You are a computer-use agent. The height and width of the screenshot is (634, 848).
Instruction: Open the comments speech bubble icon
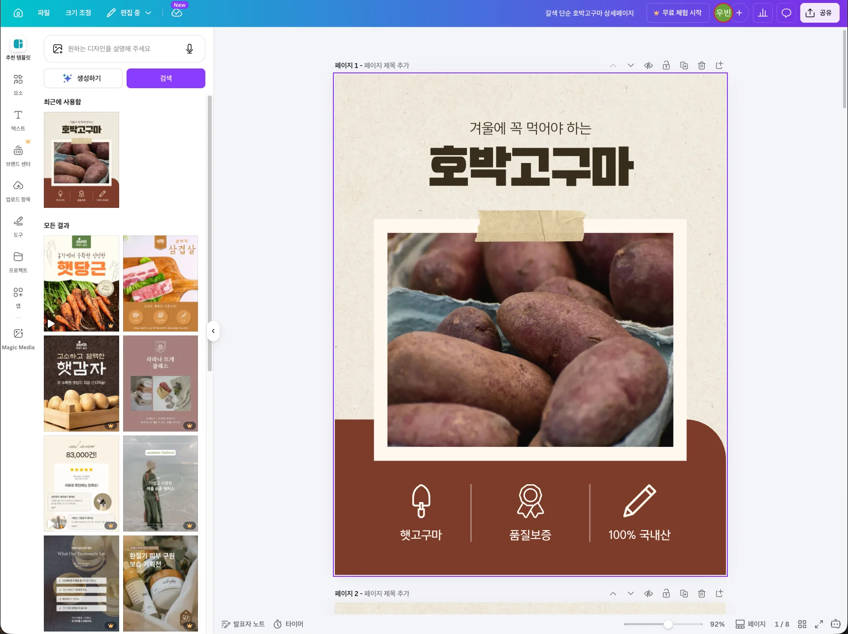point(786,13)
